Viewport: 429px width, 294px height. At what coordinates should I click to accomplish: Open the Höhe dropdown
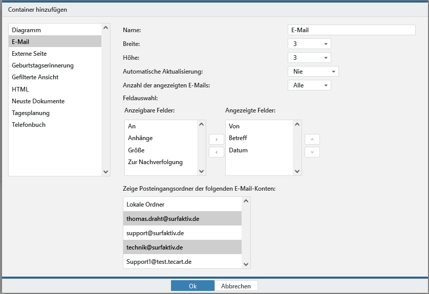coord(309,58)
